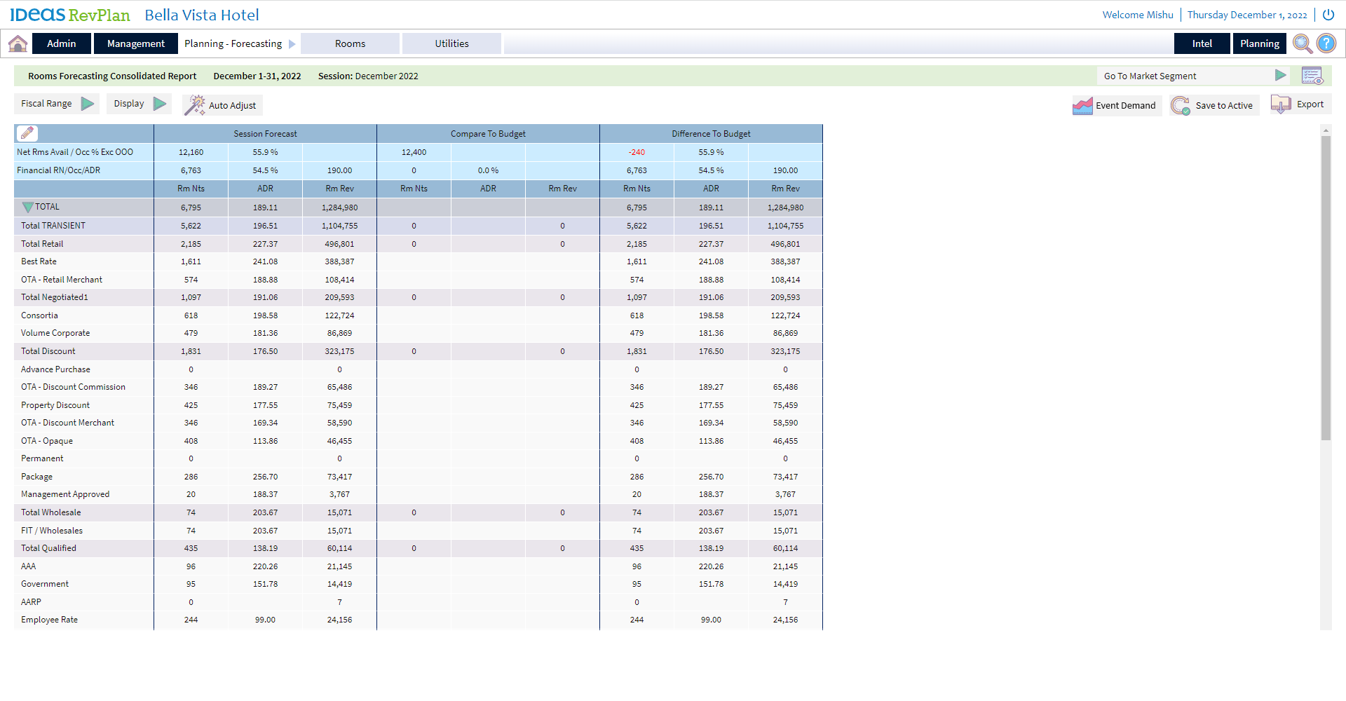Open the Admin menu
The image size is (1346, 701).
pyautogui.click(x=62, y=43)
